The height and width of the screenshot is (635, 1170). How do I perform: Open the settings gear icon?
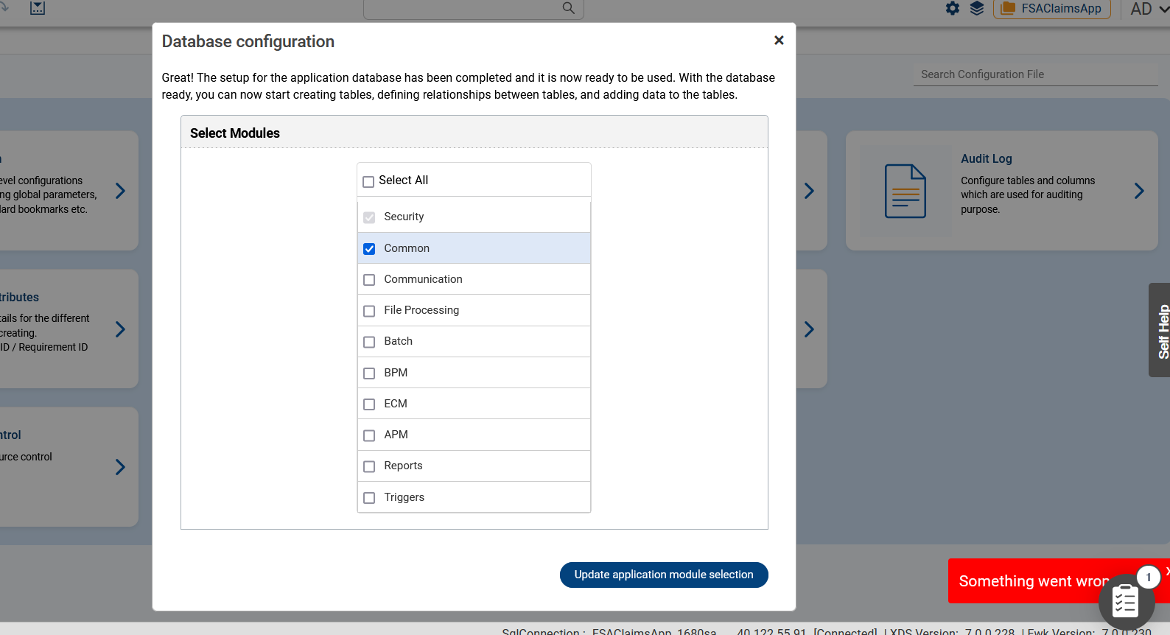[953, 8]
